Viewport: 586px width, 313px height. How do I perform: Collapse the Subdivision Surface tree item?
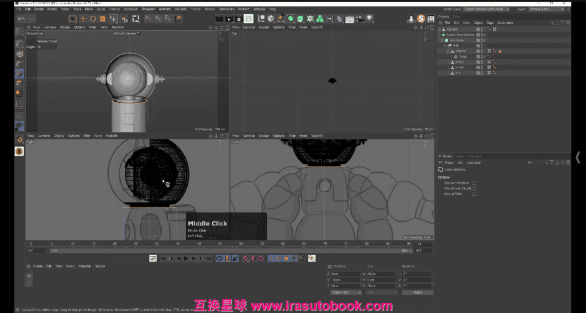click(x=440, y=35)
